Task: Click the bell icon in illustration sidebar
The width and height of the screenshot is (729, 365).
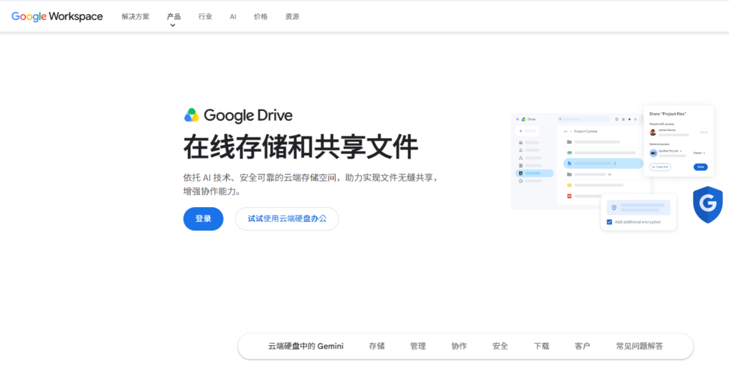Action: (x=520, y=150)
